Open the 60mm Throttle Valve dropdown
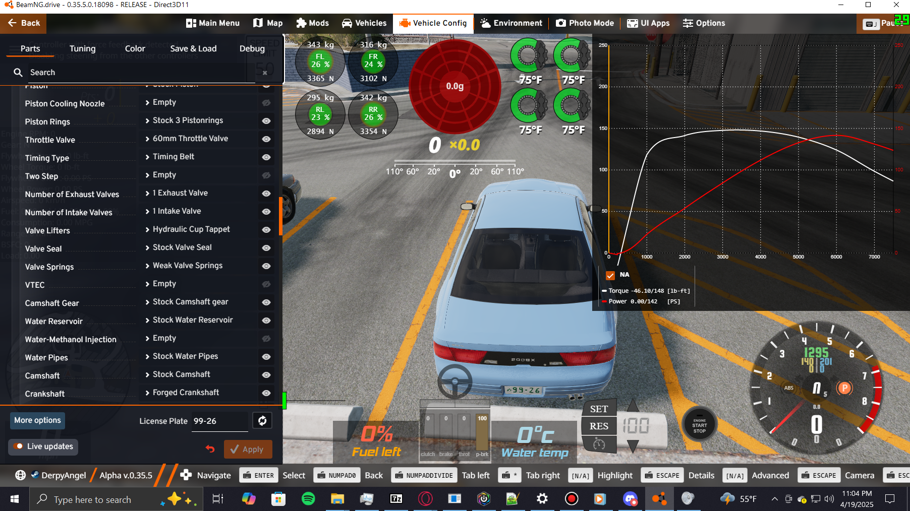The height and width of the screenshot is (511, 910). tap(198, 139)
